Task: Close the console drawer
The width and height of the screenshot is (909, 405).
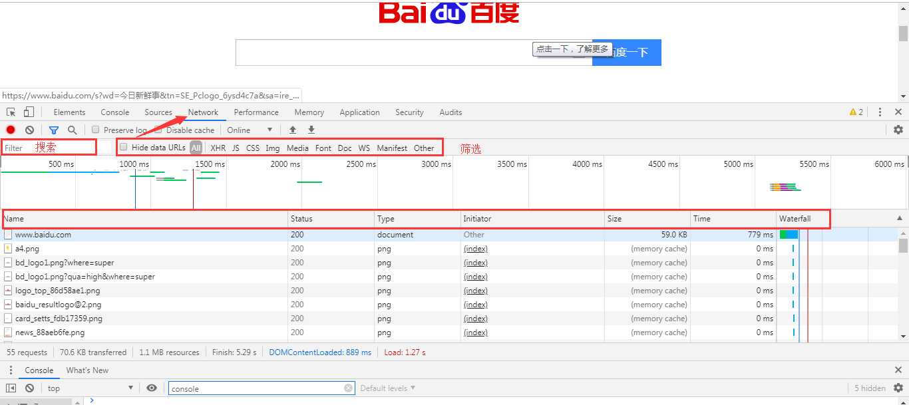Action: pos(898,370)
